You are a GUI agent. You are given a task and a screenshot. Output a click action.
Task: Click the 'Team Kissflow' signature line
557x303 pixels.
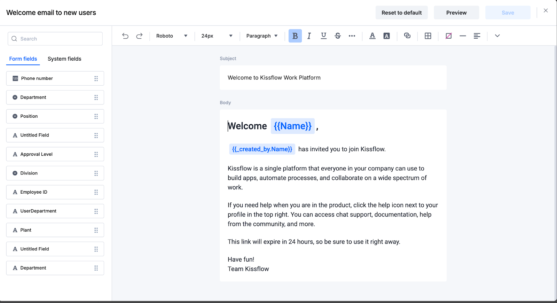click(x=248, y=269)
